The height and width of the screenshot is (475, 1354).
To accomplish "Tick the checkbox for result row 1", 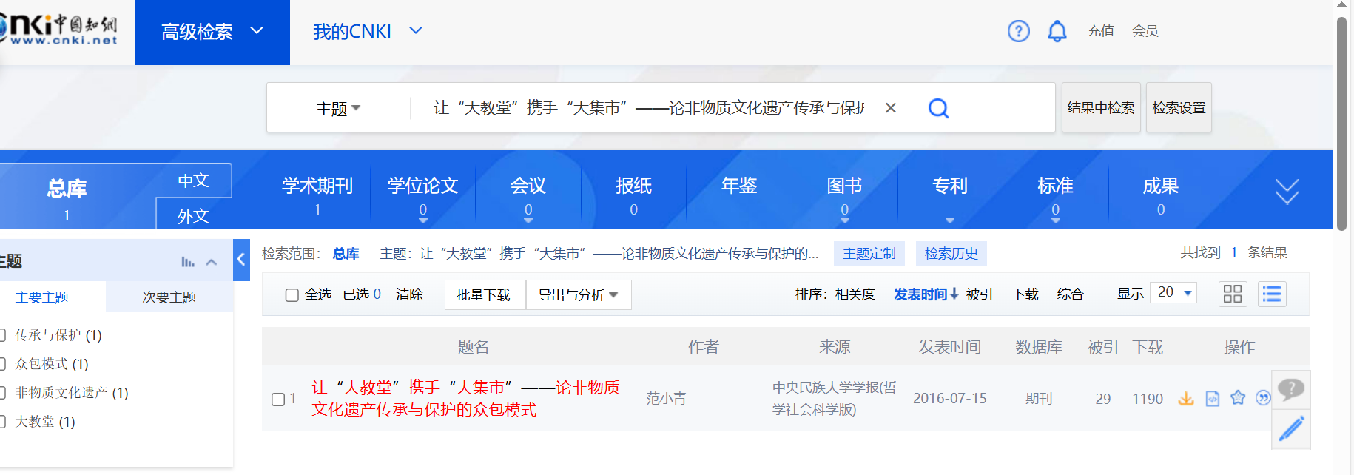I will point(278,400).
